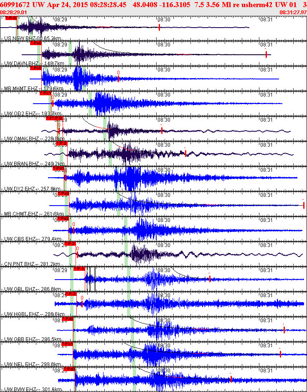Select the UW BVW EHZ 301.6km station label
The image size is (307, 392).
click(33, 389)
